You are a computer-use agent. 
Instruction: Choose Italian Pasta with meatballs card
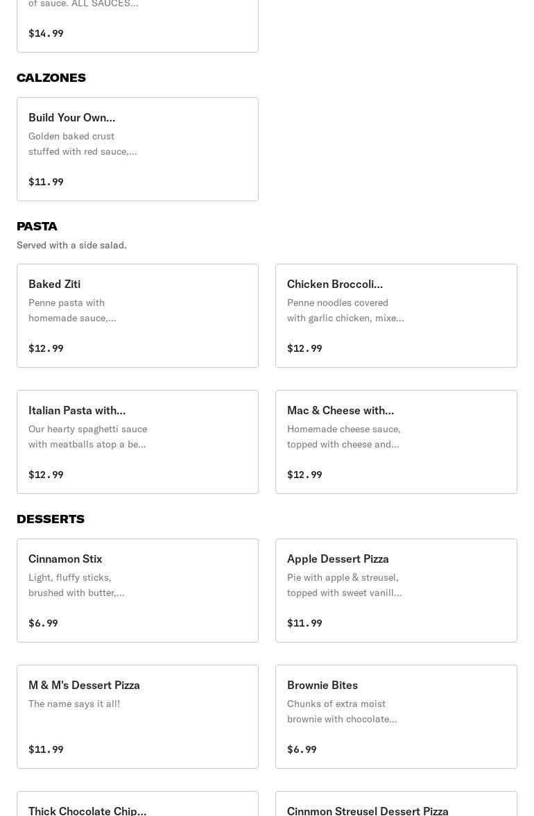tap(137, 442)
